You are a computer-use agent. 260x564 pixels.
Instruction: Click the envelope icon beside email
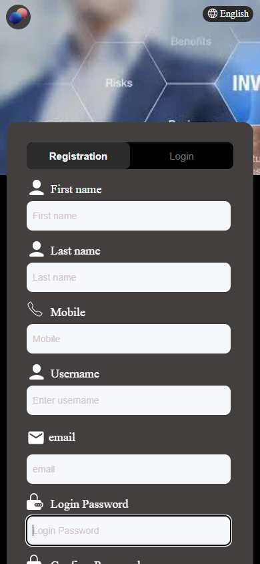(x=36, y=438)
